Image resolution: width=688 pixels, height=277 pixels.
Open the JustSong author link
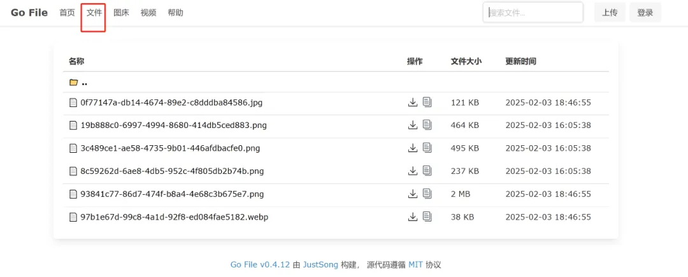click(x=320, y=265)
